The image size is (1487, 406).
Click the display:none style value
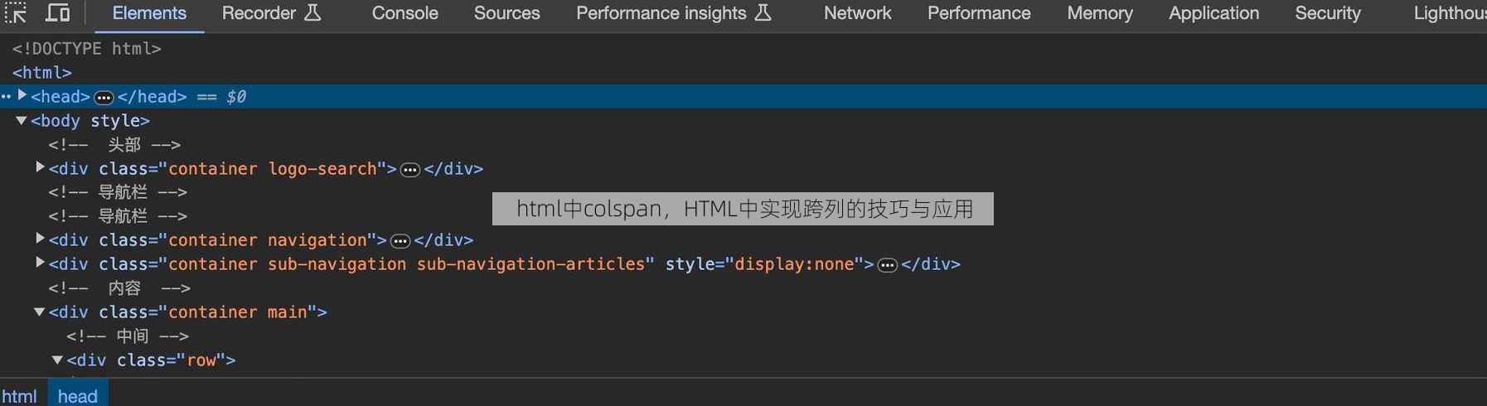(x=794, y=264)
